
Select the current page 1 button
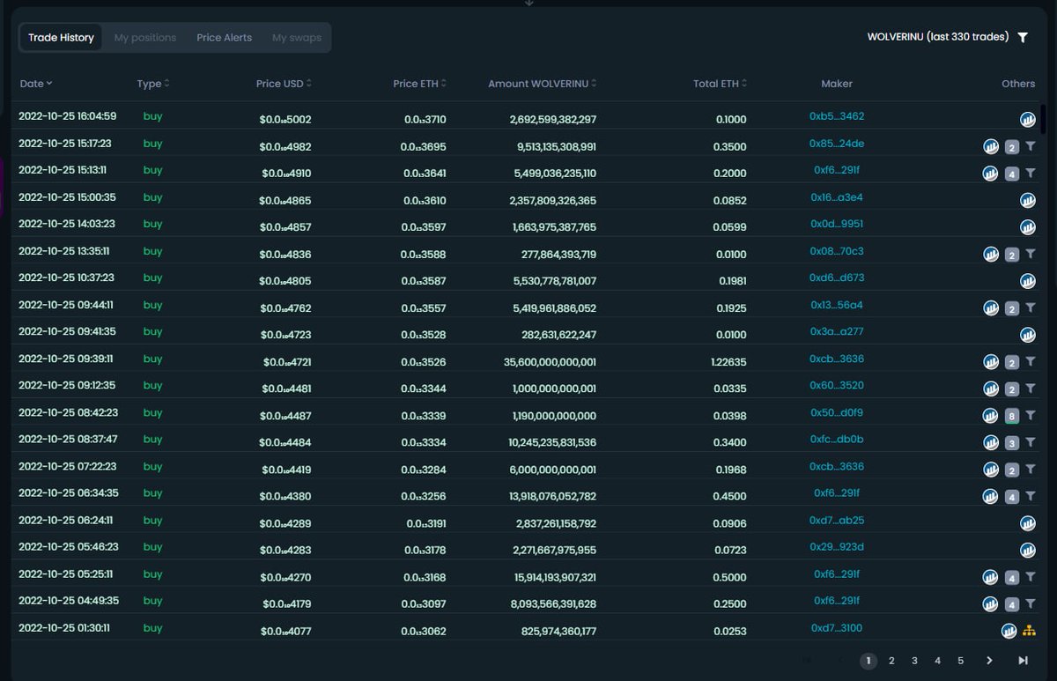coord(869,661)
